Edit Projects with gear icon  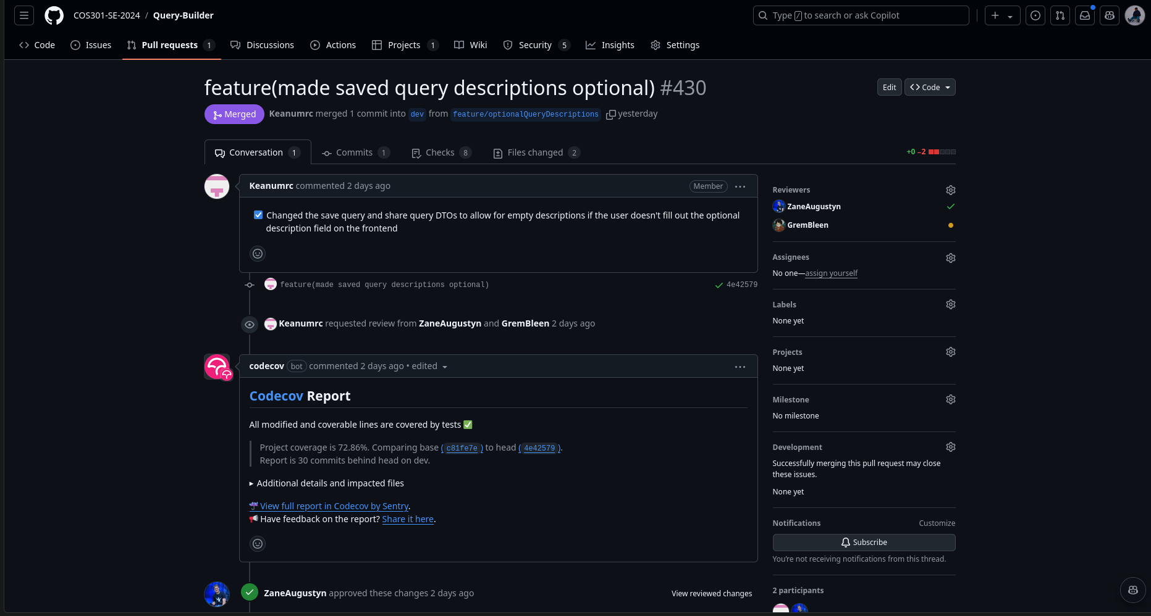click(x=951, y=352)
